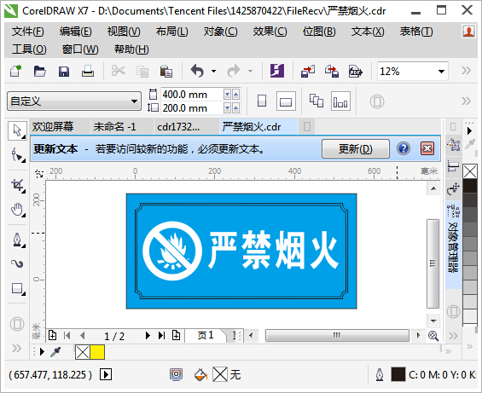
Task: Open the 工具(O) menu
Action: pos(29,49)
